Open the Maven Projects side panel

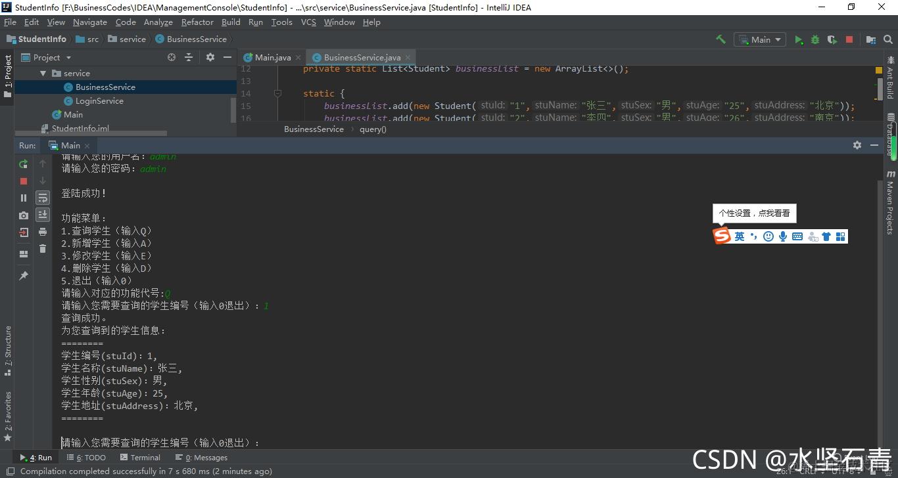click(x=890, y=202)
